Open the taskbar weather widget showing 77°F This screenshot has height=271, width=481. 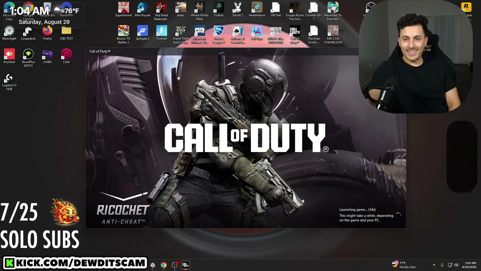pos(404,265)
